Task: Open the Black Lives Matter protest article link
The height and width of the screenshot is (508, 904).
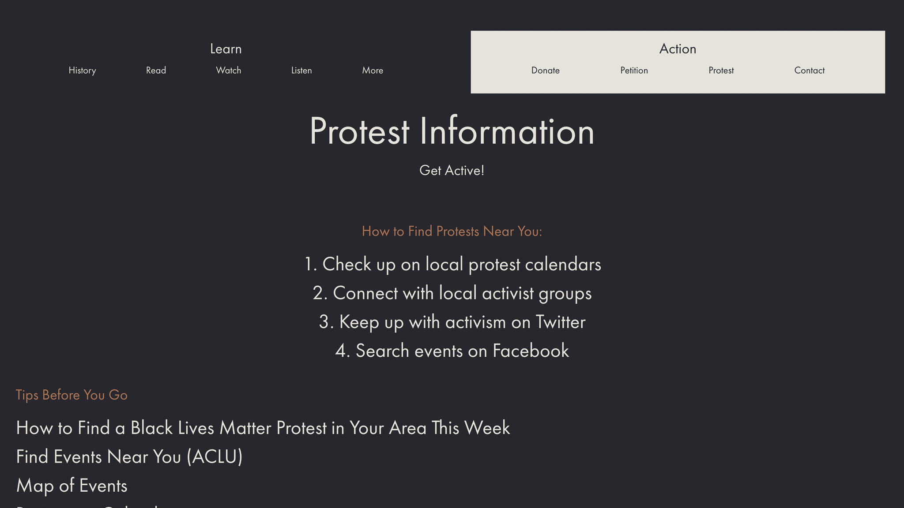Action: click(x=263, y=428)
